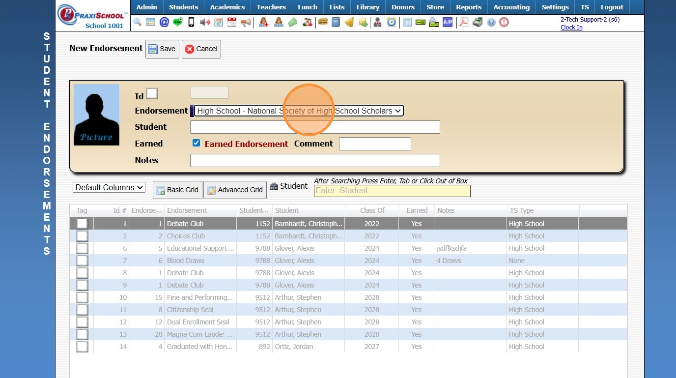Click the man in suit icon
The image size is (676, 378).
pos(378,22)
